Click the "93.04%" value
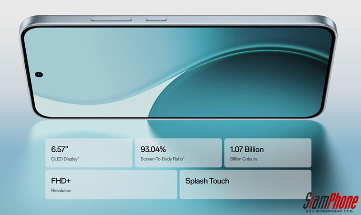The width and height of the screenshot is (361, 215). pyautogui.click(x=153, y=150)
